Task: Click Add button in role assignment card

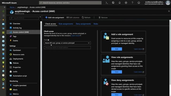Action: click(x=116, y=49)
